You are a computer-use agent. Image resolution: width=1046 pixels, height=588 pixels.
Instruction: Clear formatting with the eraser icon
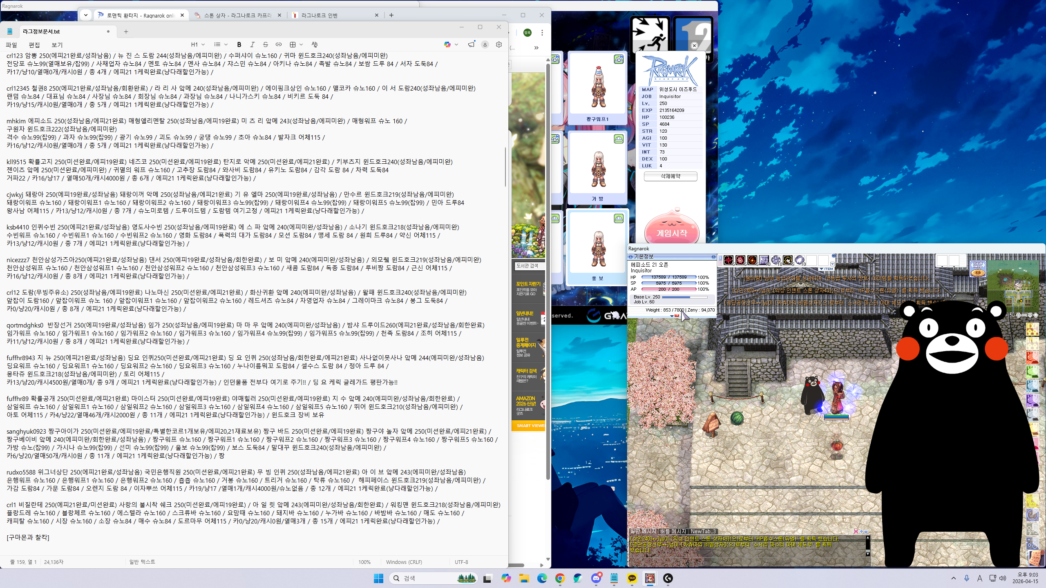click(314, 45)
